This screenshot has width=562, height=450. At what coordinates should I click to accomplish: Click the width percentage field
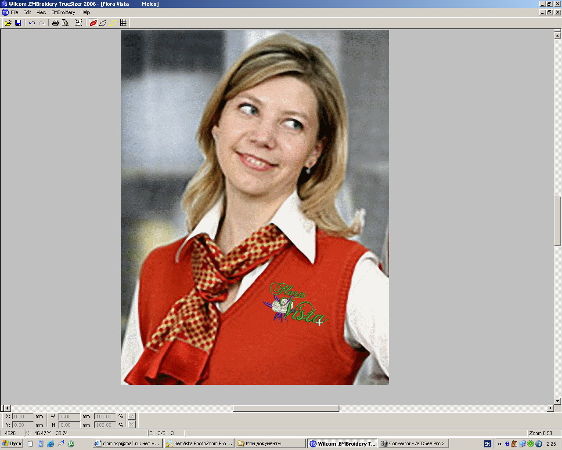pos(104,416)
